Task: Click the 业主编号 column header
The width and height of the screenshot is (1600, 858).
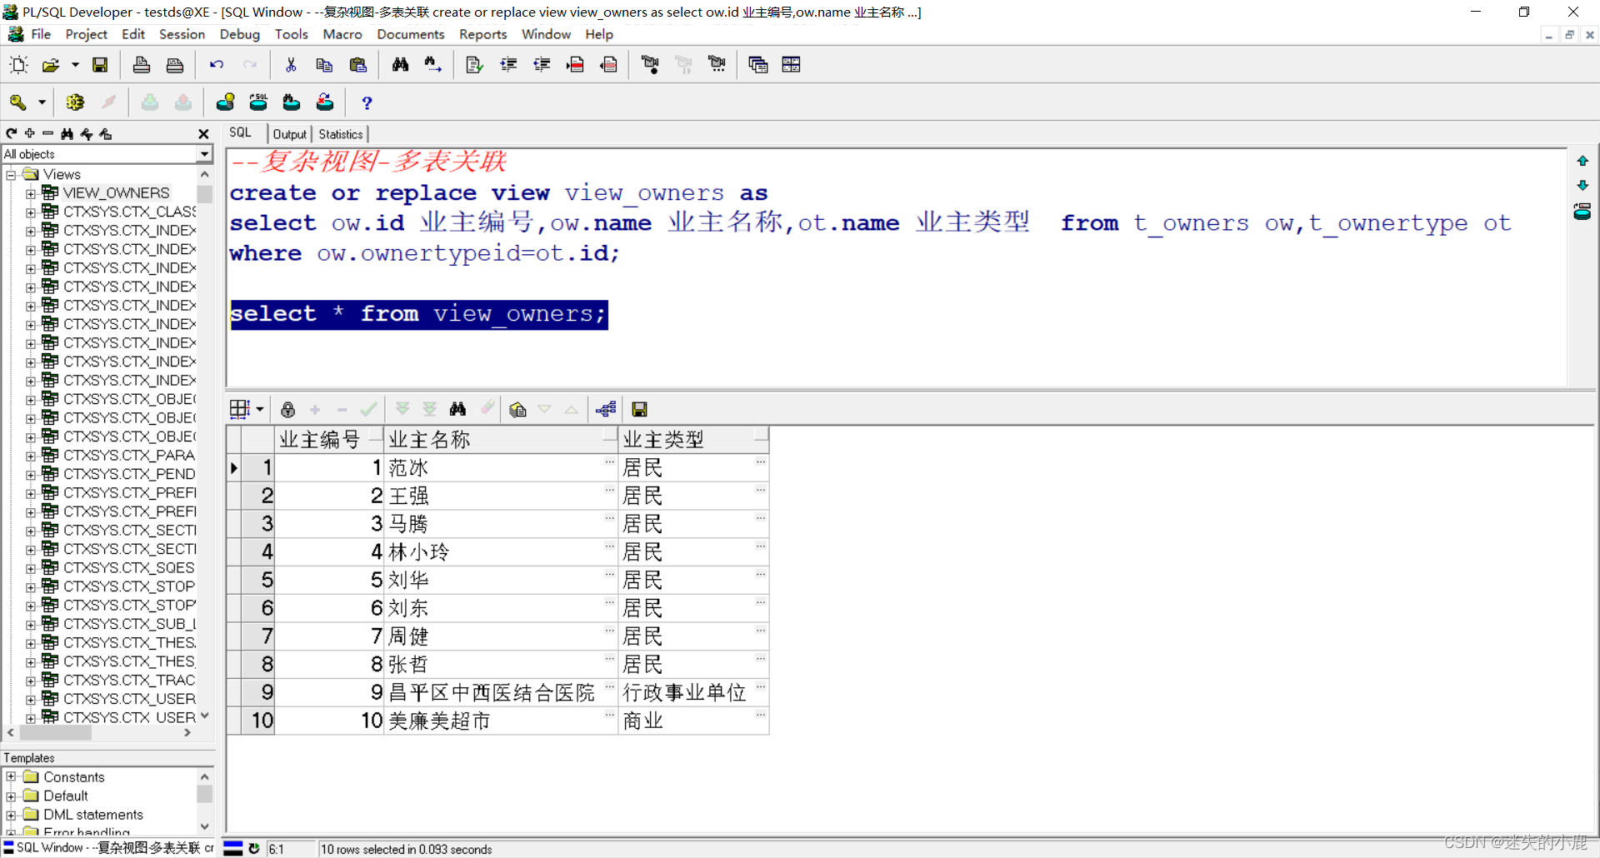Action: click(x=329, y=440)
